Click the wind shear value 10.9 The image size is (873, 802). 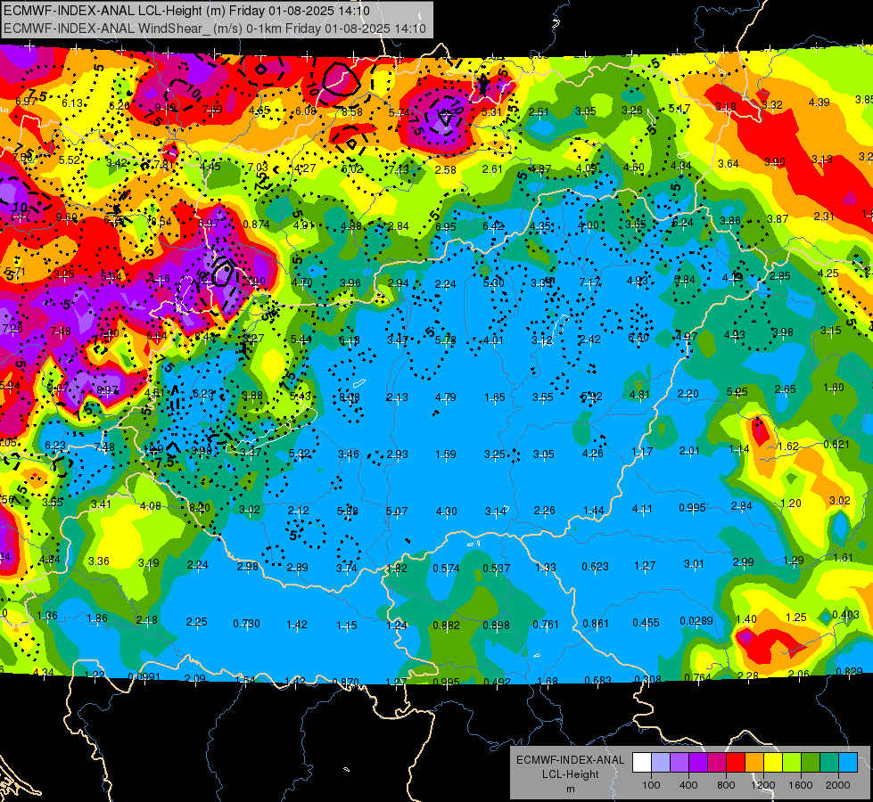click(x=153, y=448)
